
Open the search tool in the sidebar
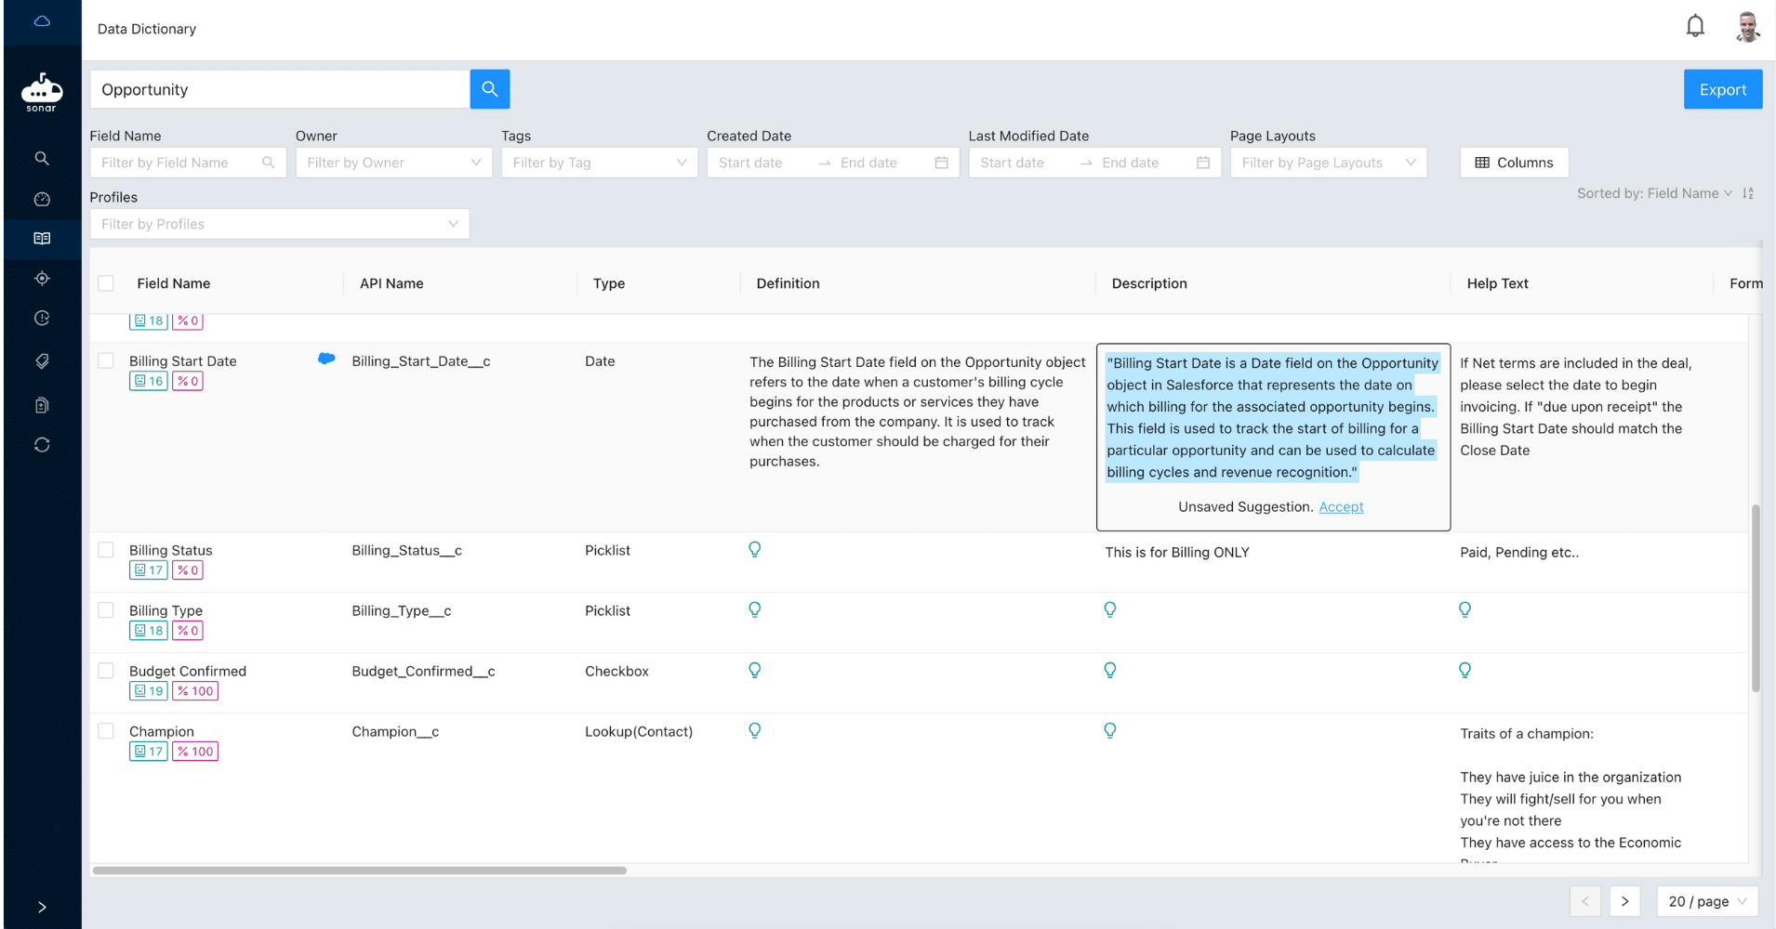coord(41,158)
